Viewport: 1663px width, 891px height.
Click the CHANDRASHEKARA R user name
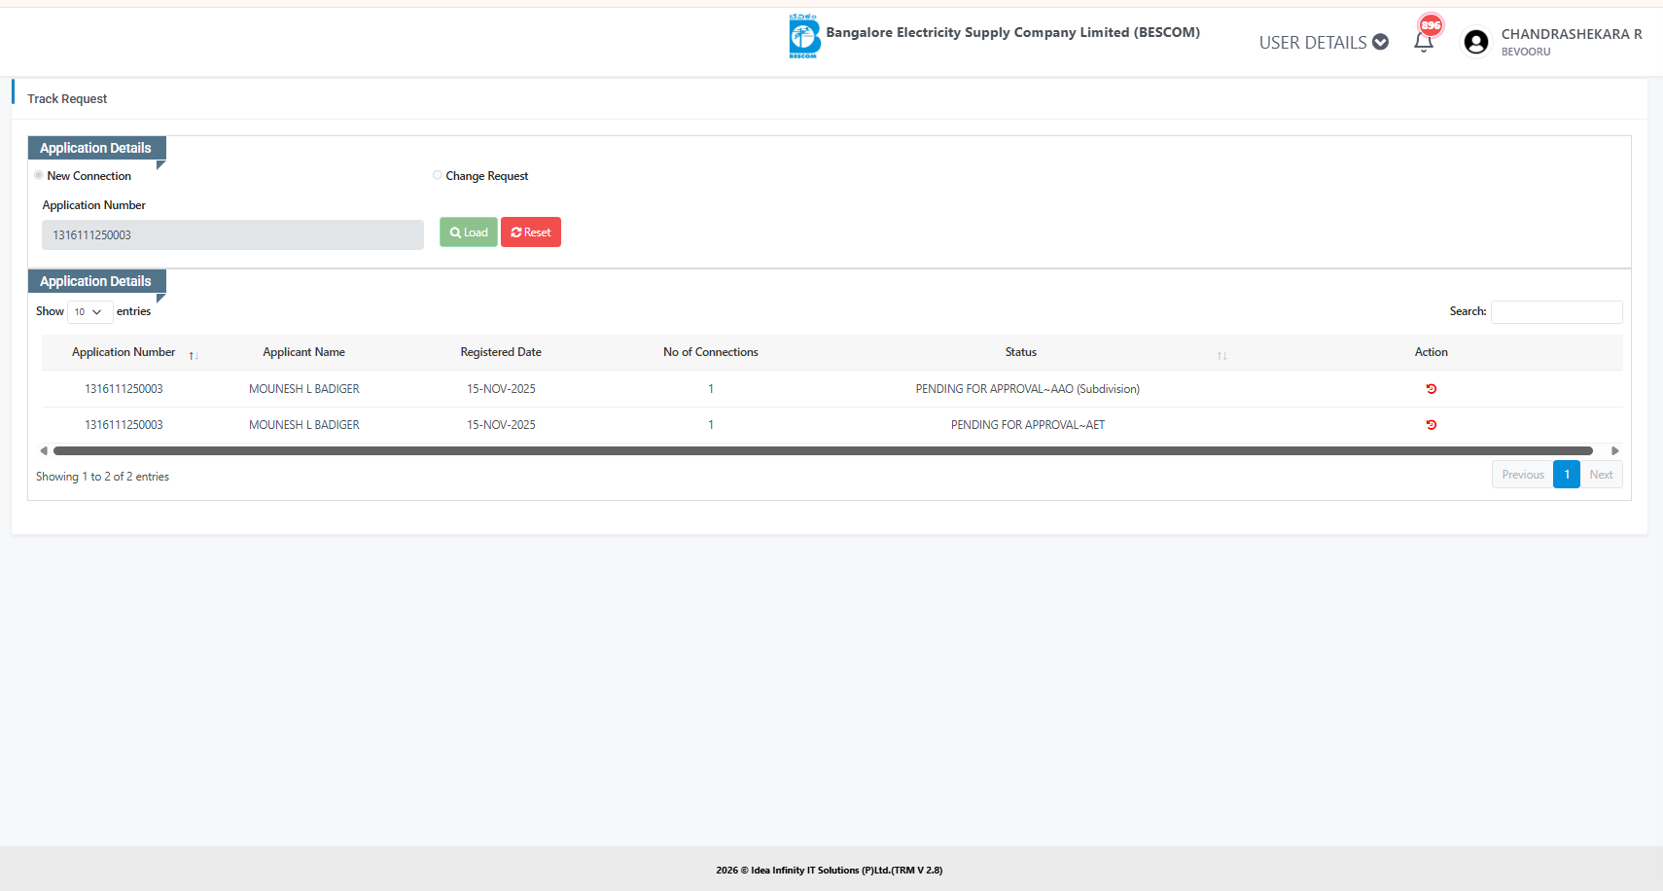coord(1572,34)
